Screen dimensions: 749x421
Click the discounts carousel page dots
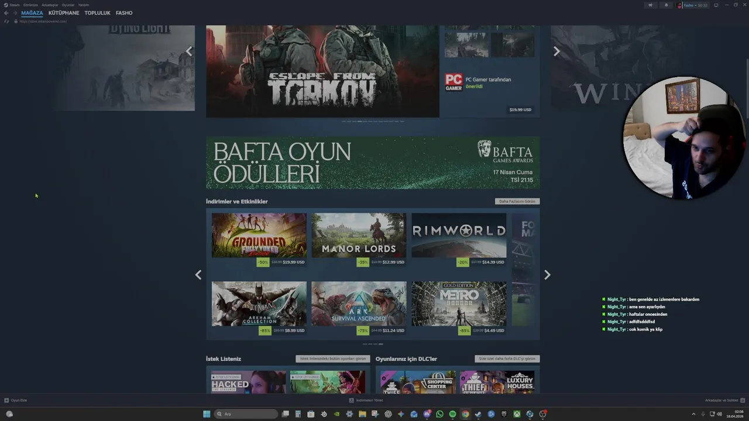pyautogui.click(x=373, y=344)
